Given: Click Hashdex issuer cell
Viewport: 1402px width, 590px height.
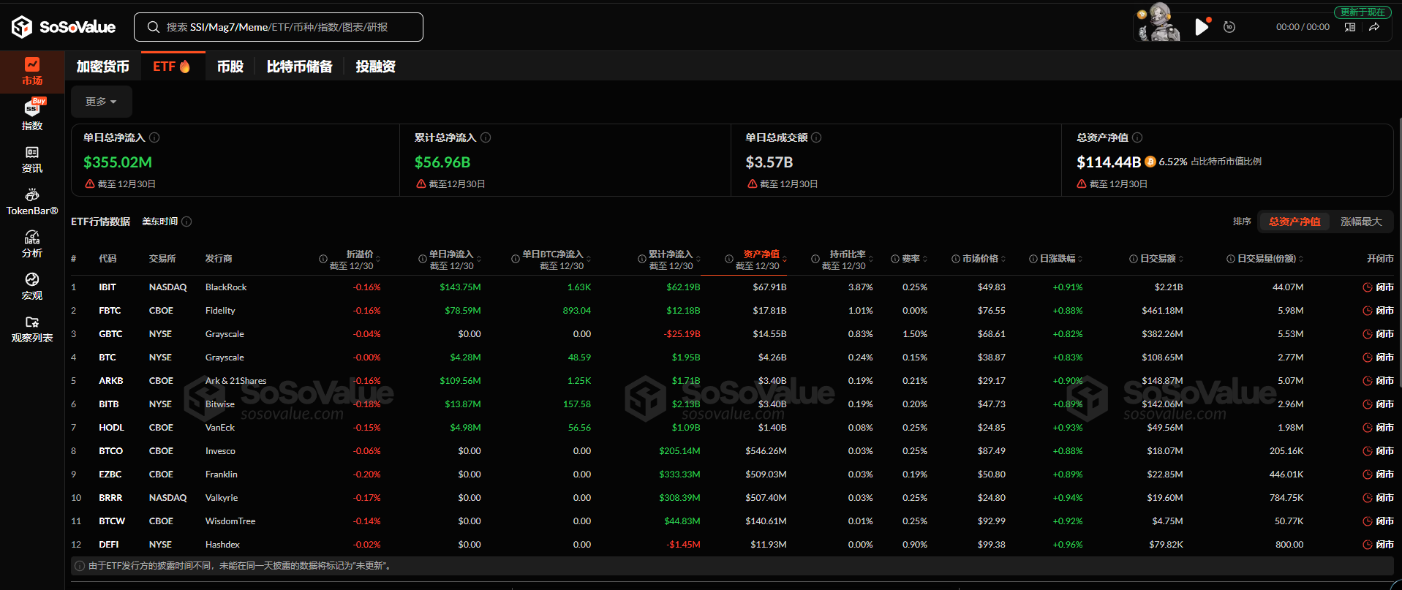Looking at the screenshot, I should click(222, 545).
